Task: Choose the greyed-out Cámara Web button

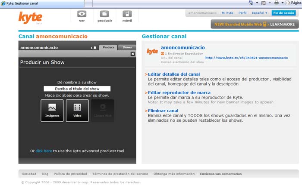Action: (x=103, y=111)
